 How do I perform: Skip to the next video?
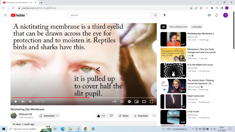23,101
